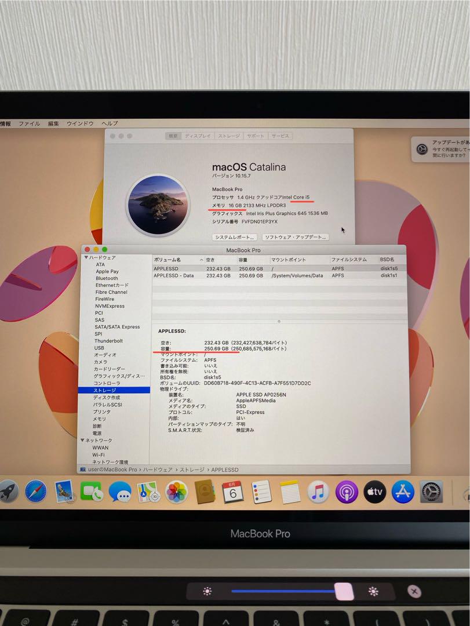Screen dimensions: 470x626
Task: Select カメラ in sidebar
Action: pyautogui.click(x=100, y=362)
